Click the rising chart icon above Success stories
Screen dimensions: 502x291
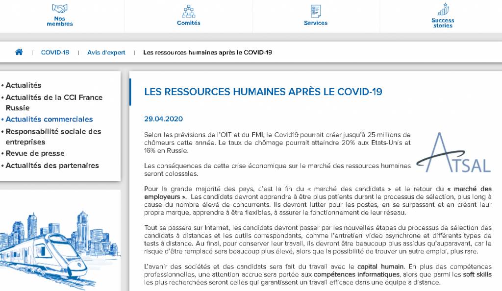[x=443, y=9]
